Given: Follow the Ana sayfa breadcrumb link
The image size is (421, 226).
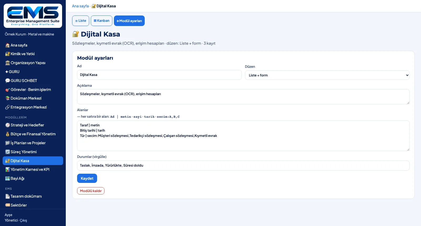Looking at the screenshot, I should pos(80,6).
